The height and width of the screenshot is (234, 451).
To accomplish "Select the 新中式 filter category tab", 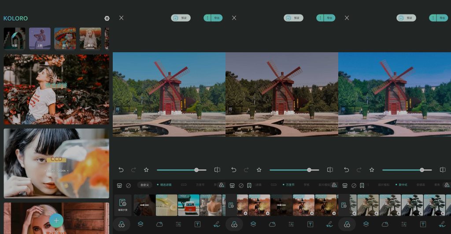I will click(403, 185).
